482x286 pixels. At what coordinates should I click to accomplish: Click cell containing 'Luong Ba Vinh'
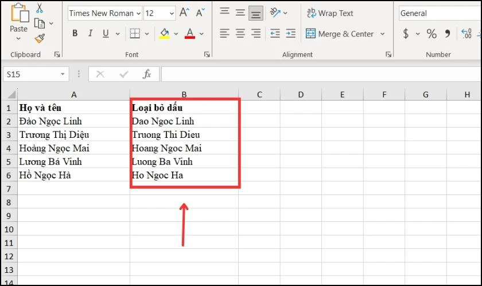coord(184,161)
